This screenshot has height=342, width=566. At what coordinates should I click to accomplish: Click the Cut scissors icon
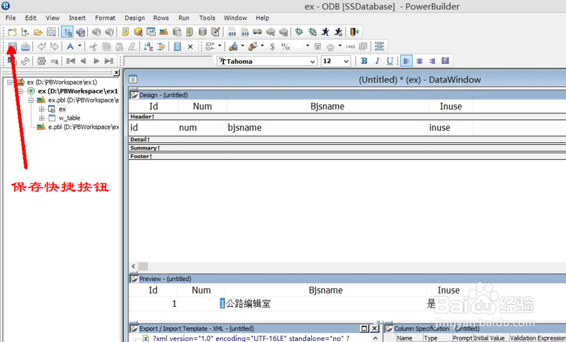[x=93, y=46]
